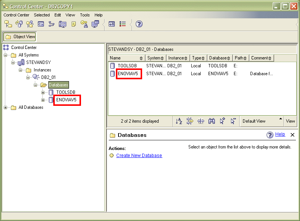Sort by the Name column header

pos(126,58)
